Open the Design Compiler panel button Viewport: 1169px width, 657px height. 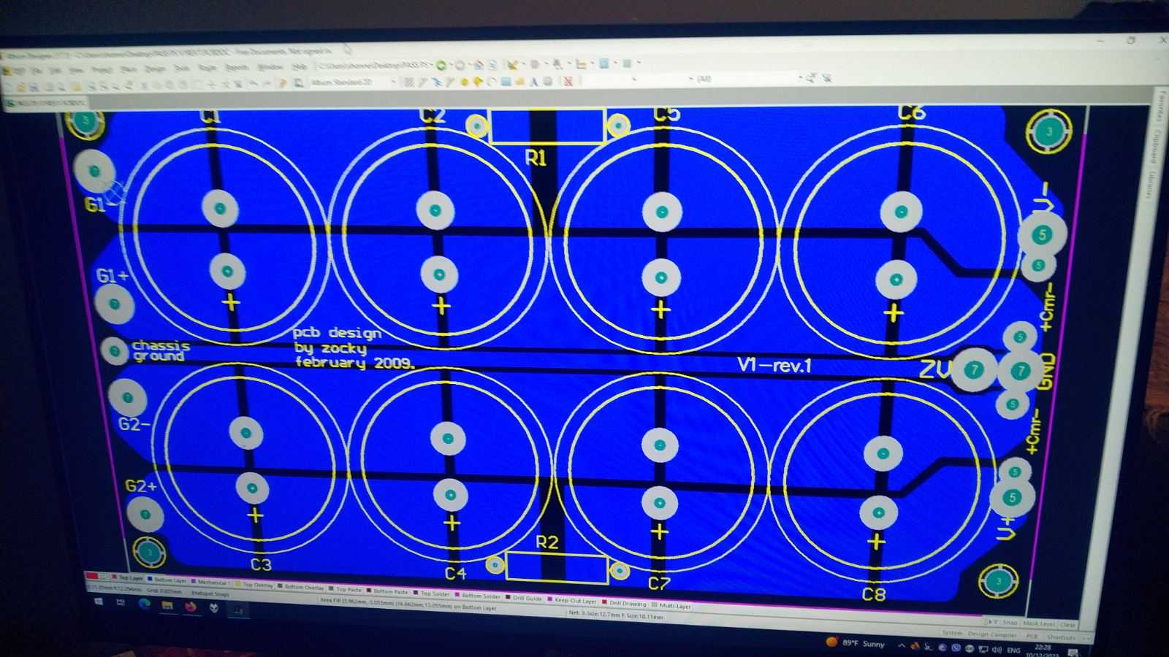[x=992, y=634]
